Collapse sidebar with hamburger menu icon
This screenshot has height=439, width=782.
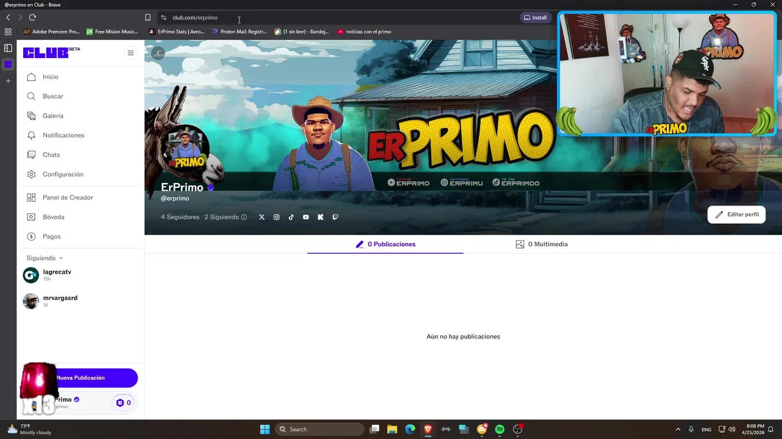coord(130,53)
